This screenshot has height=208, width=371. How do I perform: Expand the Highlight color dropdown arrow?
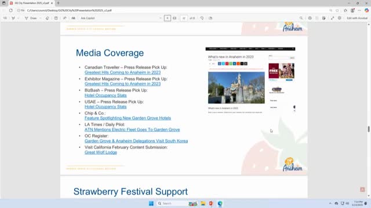point(18,18)
